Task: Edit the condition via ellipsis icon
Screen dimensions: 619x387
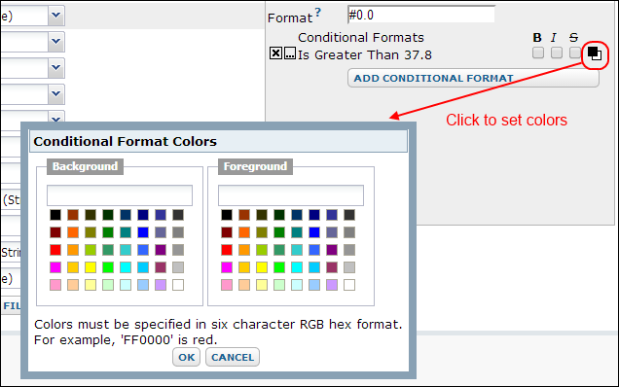Action: coord(290,53)
